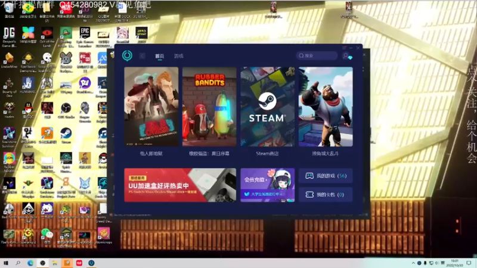Expand the system tray hidden icons chevron
This screenshot has width=477, height=268.
[413, 263]
